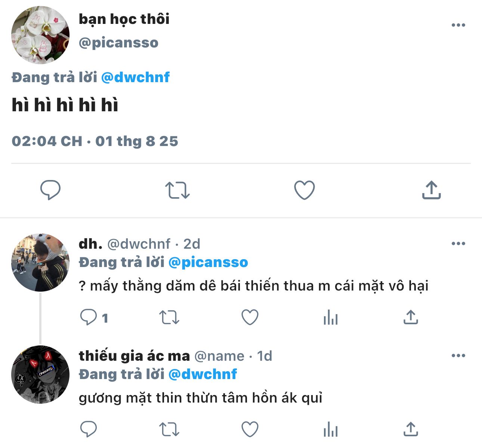Open @picansso mention in dh.'s reply
Image resolution: width=482 pixels, height=447 pixels.
[208, 263]
